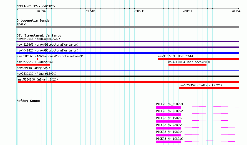This screenshot has height=145, width=247.
Task: Click nsv5884208 (Almarri2020) variant label
Action: pos(38,79)
